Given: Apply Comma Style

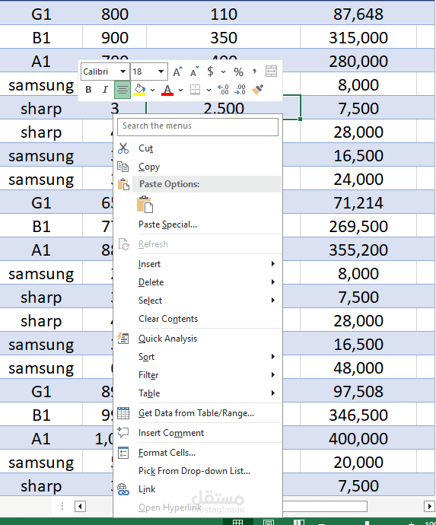Looking at the screenshot, I should point(254,72).
